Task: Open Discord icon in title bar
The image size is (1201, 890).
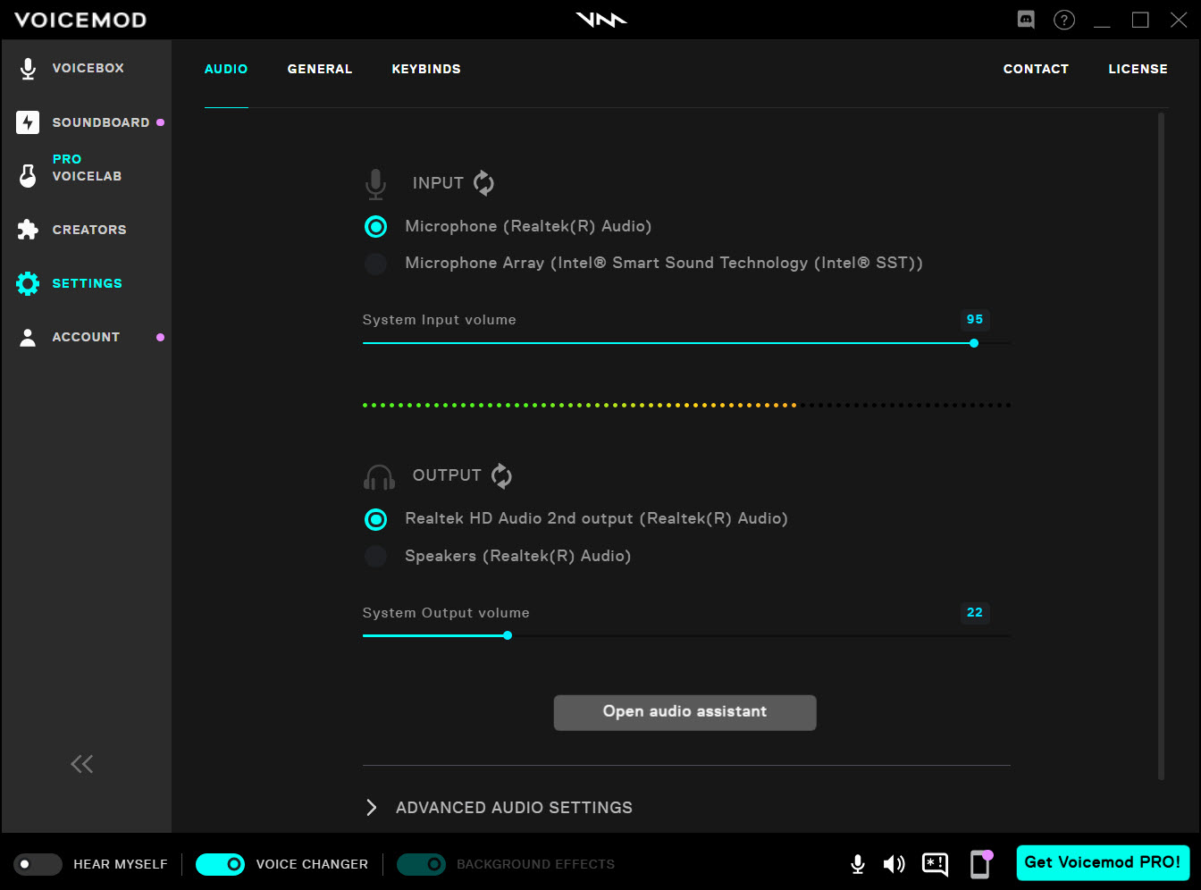Action: pyautogui.click(x=1026, y=20)
